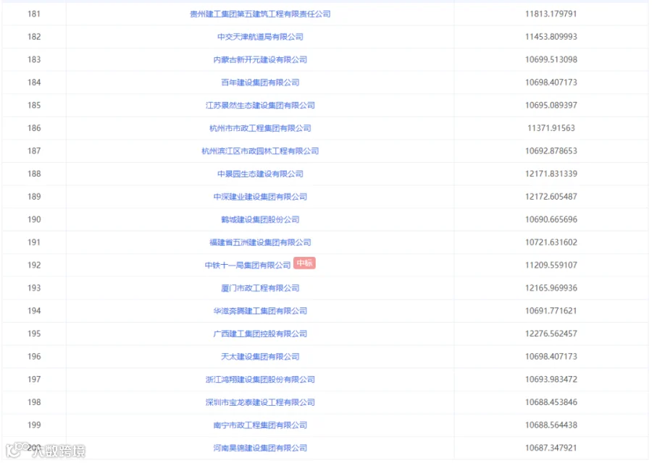
Task: Select value 10688.453846
Action: pos(551,402)
